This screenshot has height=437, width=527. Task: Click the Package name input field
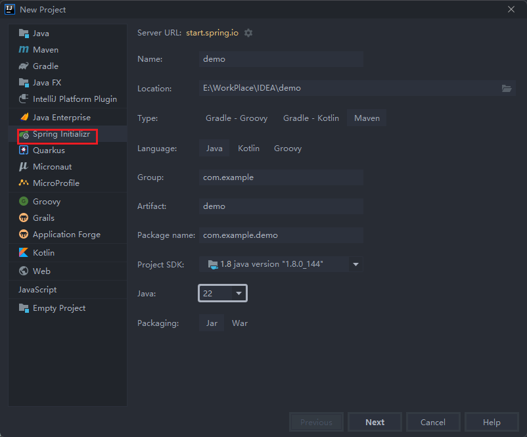tap(281, 235)
